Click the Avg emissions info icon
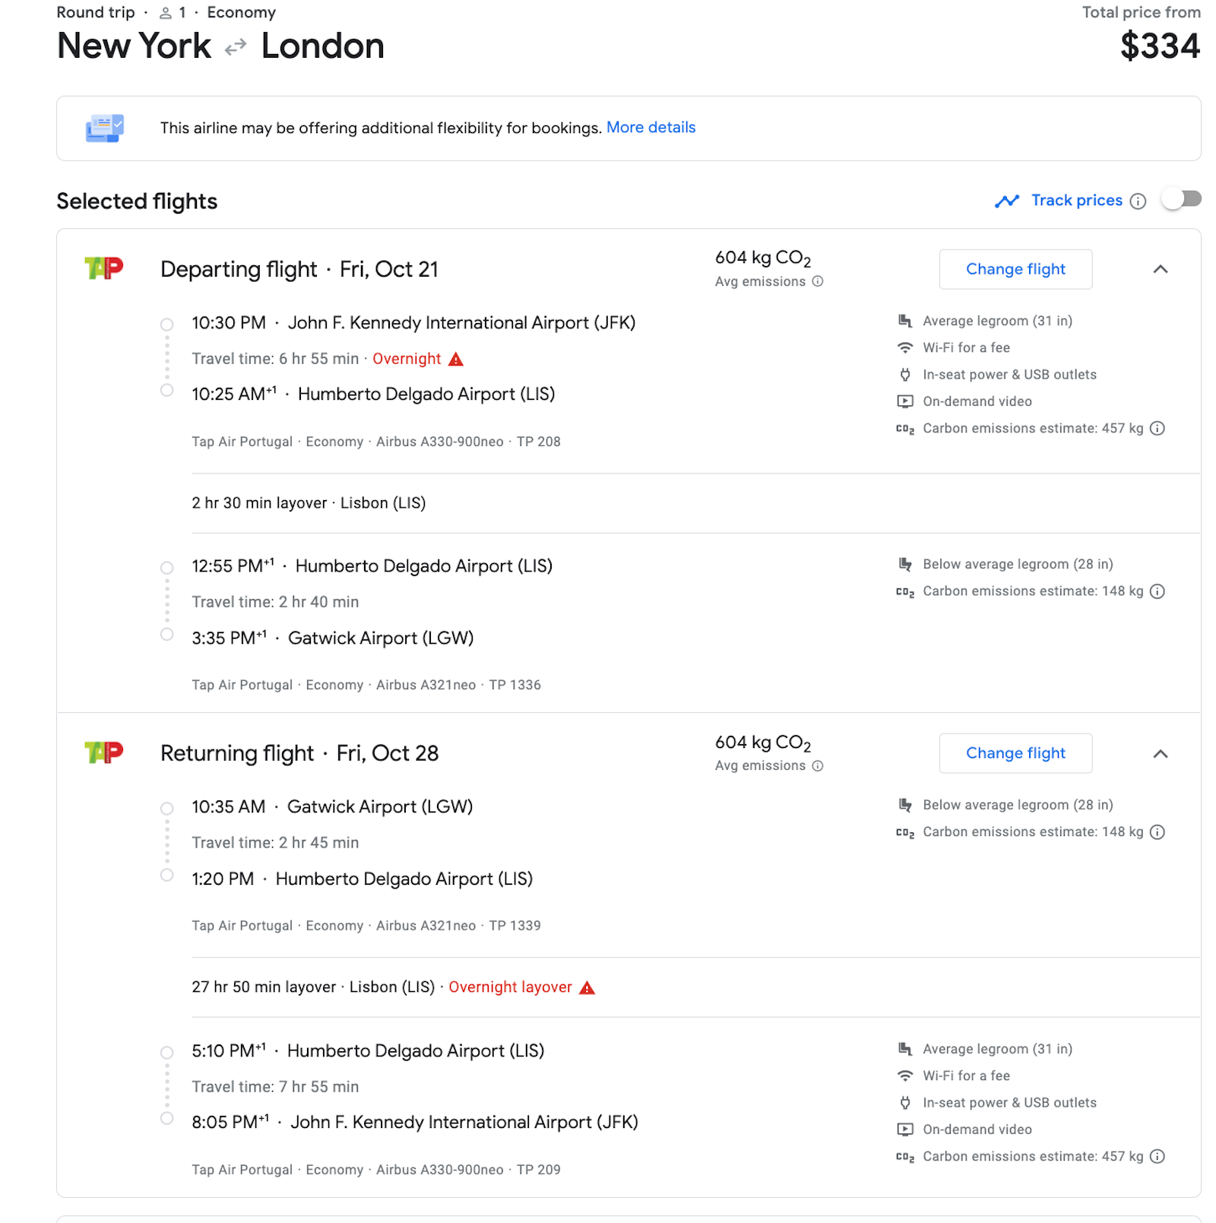Viewport: 1216px width, 1223px height. 817,281
